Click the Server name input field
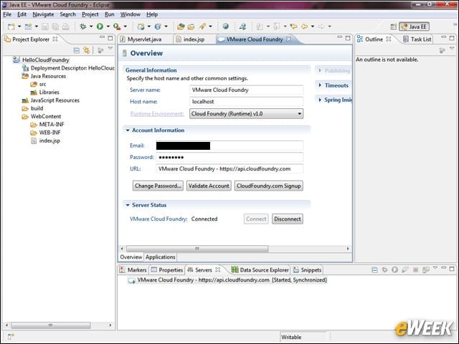 pos(246,90)
